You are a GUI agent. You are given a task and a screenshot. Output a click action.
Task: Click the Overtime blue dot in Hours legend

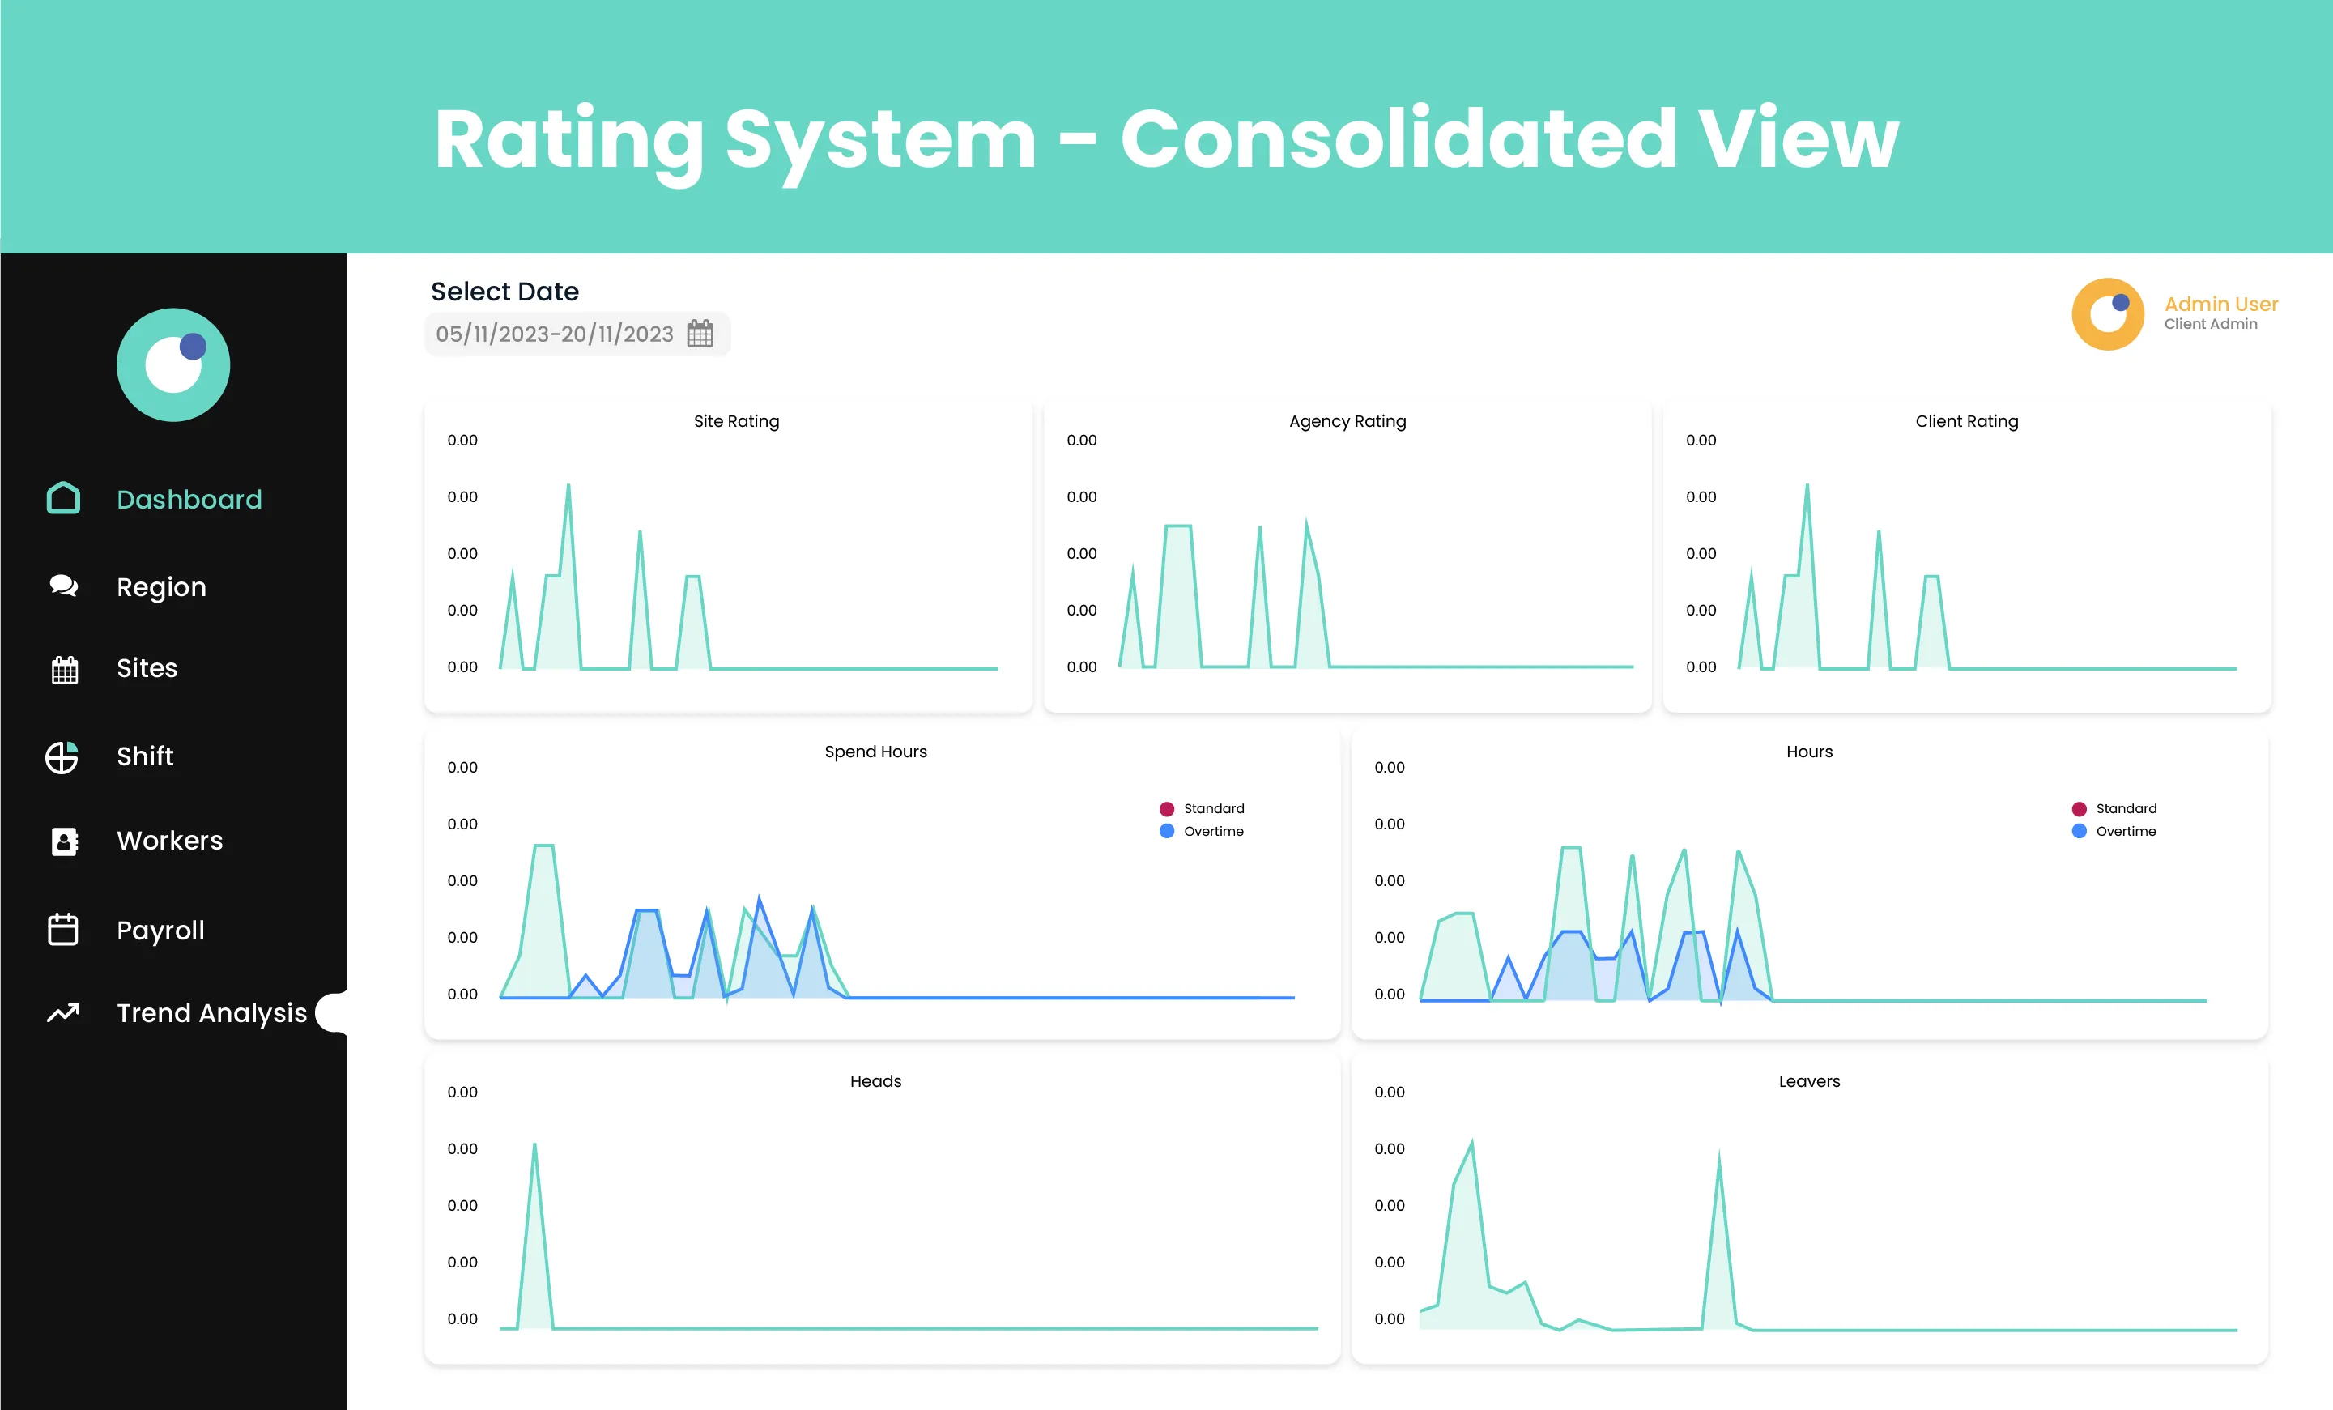tap(2080, 832)
